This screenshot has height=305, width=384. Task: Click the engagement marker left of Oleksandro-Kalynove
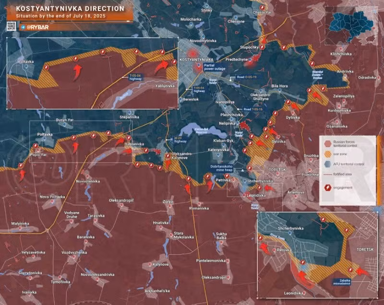coord(168,156)
